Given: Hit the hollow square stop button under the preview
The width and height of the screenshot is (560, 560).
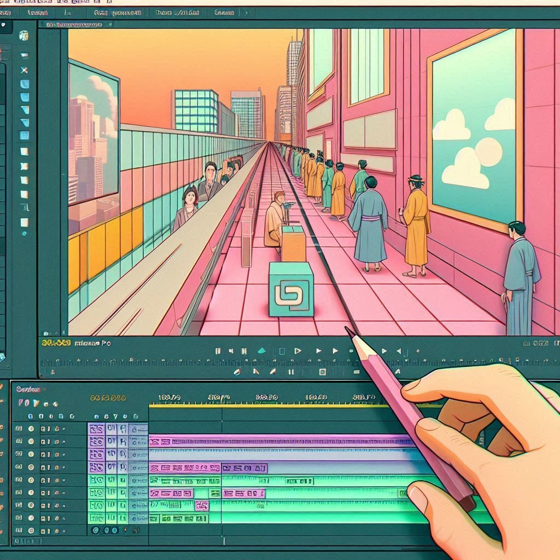Looking at the screenshot, I should click(282, 351).
